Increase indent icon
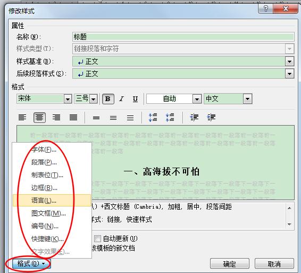Image resolution: width=301 pixels, height=273 pixels. pyautogui.click(x=211, y=117)
